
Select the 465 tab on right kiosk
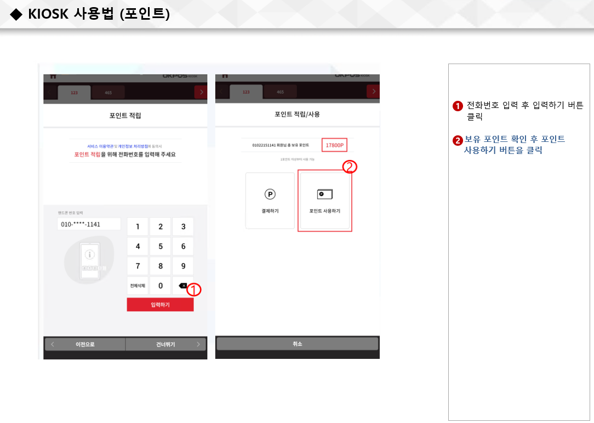[x=281, y=92]
